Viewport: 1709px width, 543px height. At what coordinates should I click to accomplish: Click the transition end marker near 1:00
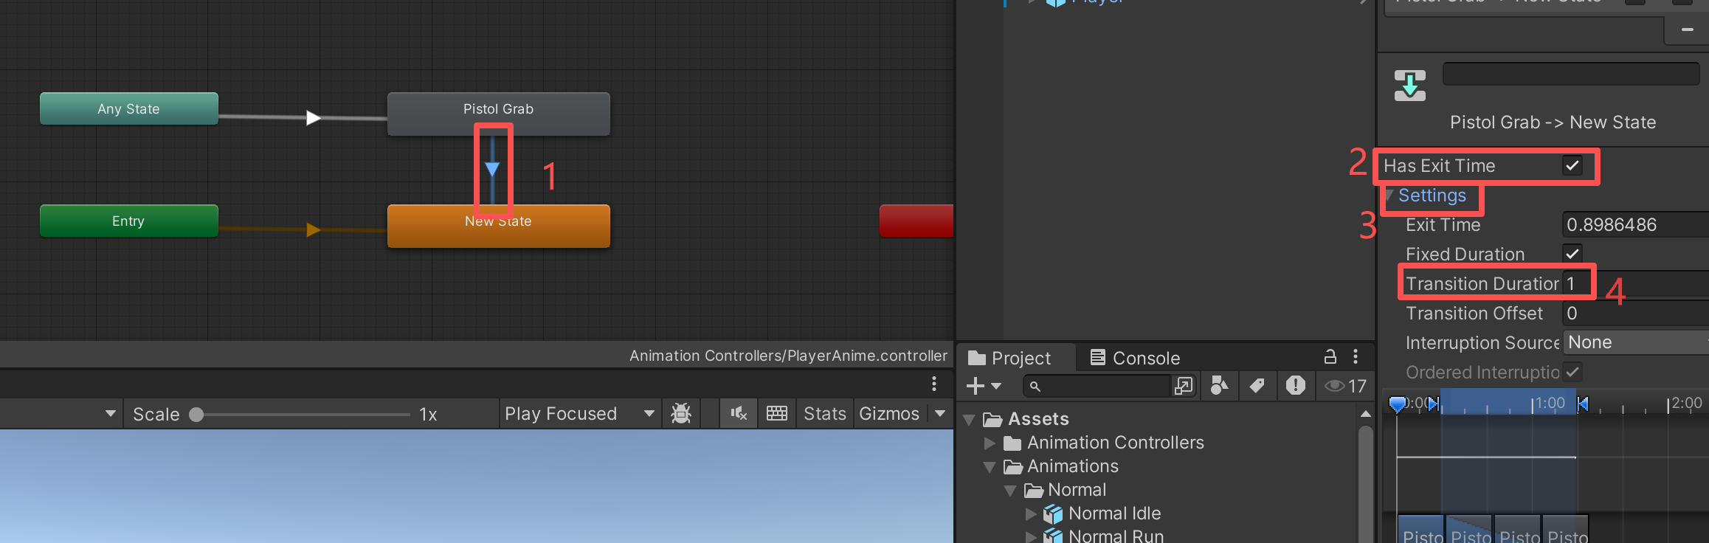pos(1583,404)
